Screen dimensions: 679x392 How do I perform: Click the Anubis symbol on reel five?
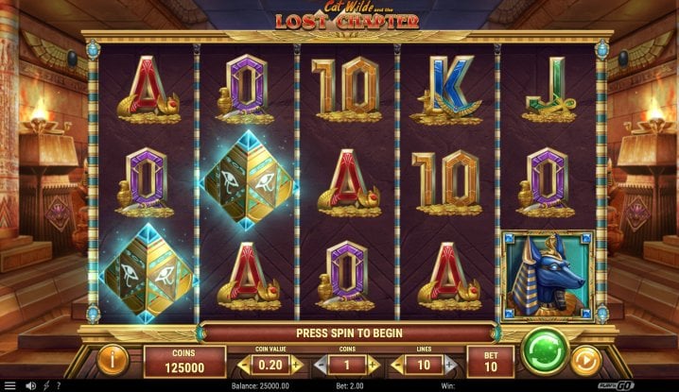coord(548,275)
